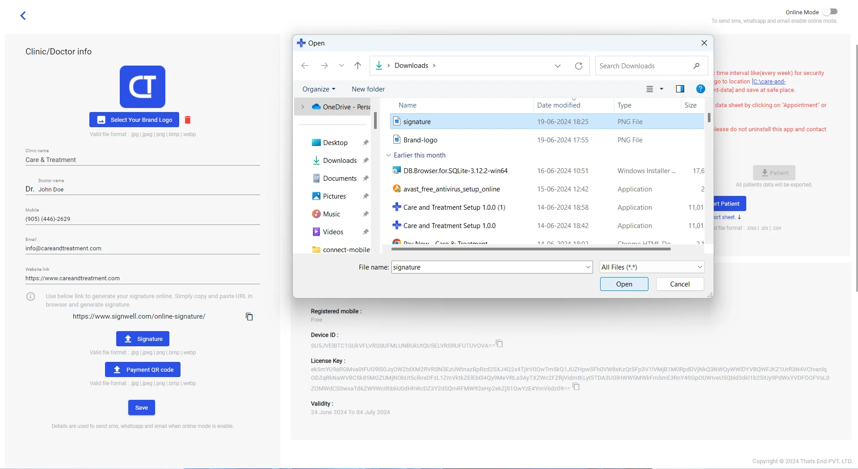Open Pictures in navigation pane
This screenshot has width=858, height=469.
point(334,196)
